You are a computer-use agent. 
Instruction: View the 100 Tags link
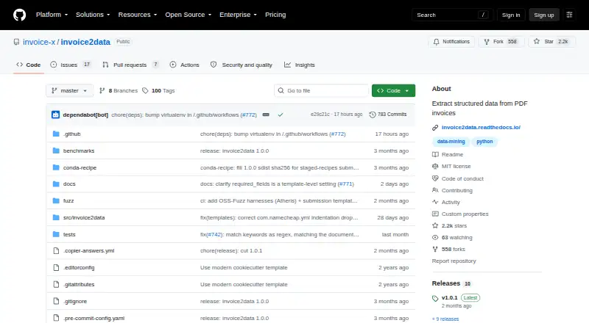(x=158, y=91)
